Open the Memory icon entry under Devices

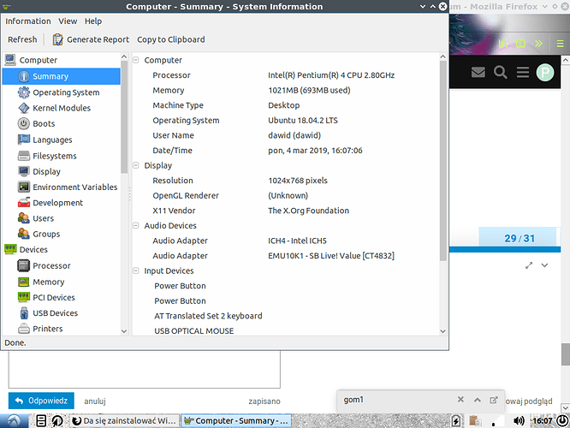[x=24, y=282]
